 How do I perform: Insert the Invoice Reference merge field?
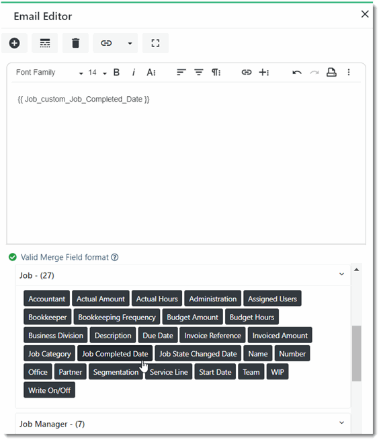pos(212,335)
